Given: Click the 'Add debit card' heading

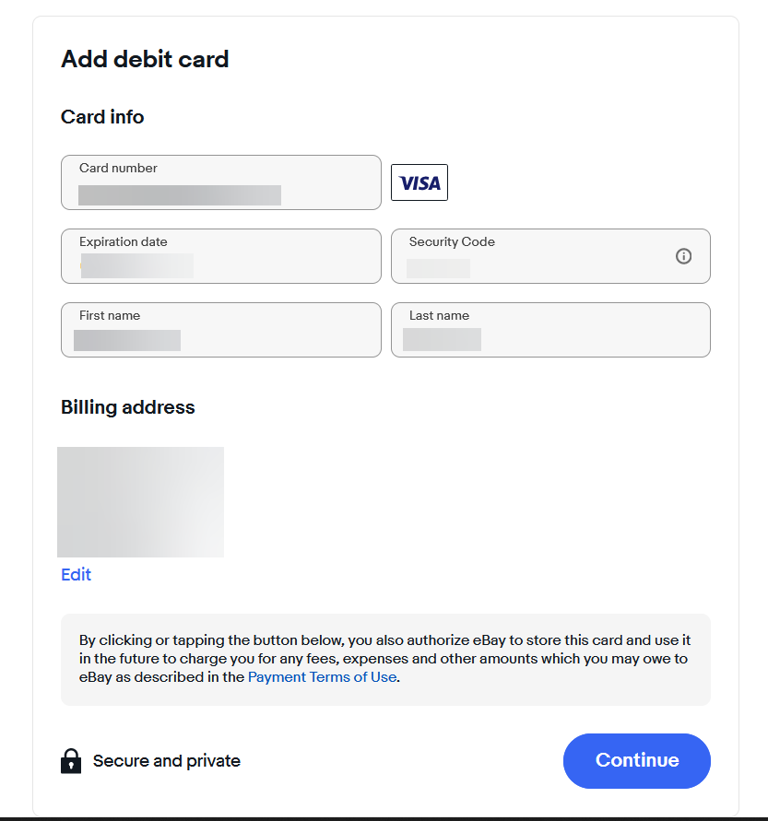Looking at the screenshot, I should tap(145, 60).
